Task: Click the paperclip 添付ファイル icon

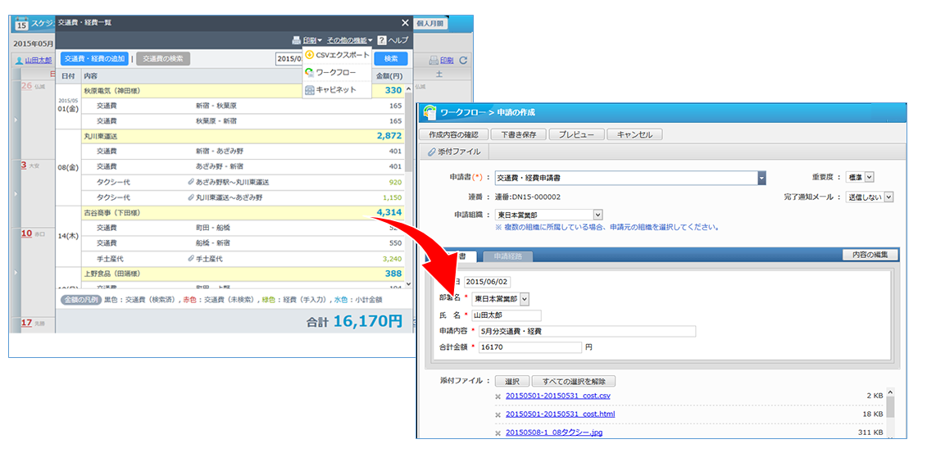Action: coord(433,152)
